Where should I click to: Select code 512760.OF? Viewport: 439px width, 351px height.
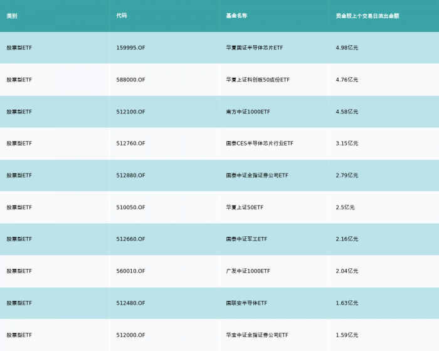[x=130, y=144]
